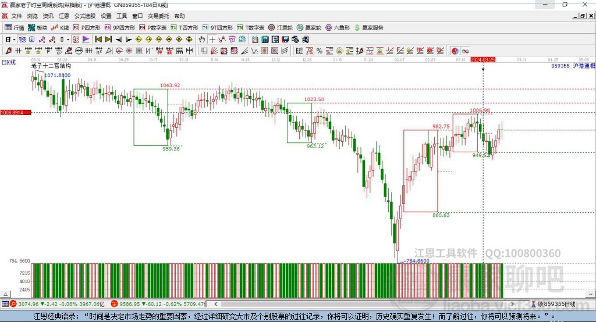Open 9T四方形 tool
596x322 pixels.
(x=218, y=28)
